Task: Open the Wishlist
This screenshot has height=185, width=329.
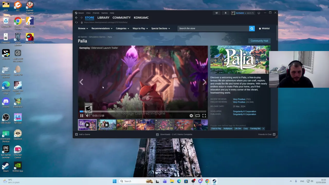Action: pos(264,29)
